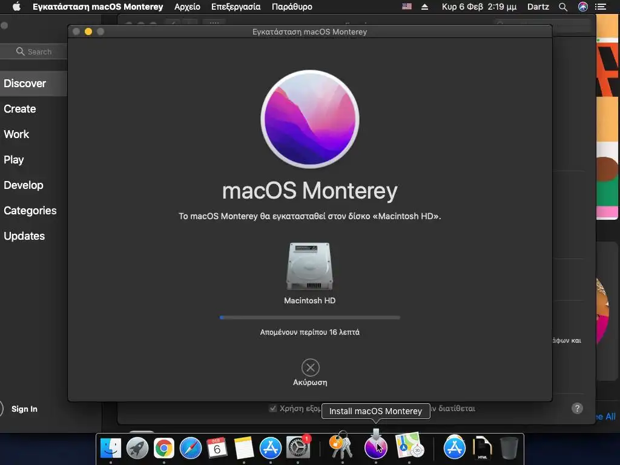Select the Macintosh HD disk icon
620x465 pixels.
(x=309, y=266)
